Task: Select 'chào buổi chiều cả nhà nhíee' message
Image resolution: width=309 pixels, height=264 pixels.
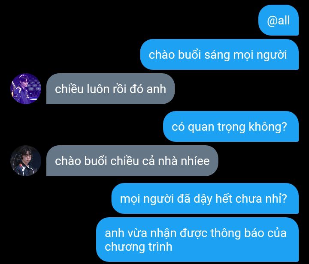Action: [x=132, y=161]
